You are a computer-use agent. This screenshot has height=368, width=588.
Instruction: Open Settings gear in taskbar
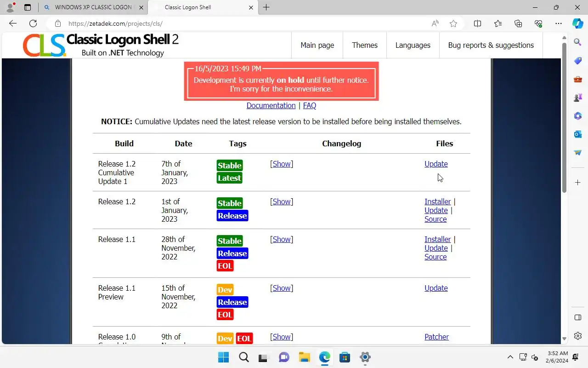tap(365, 357)
